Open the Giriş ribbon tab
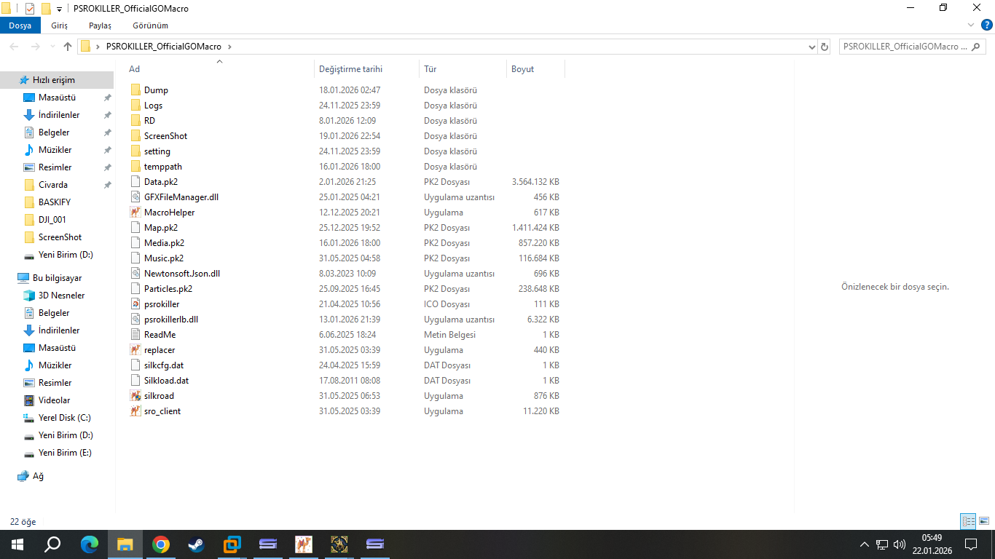Image resolution: width=995 pixels, height=559 pixels. [60, 25]
